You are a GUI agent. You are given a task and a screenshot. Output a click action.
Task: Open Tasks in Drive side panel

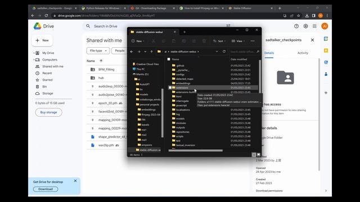[x=326, y=62]
